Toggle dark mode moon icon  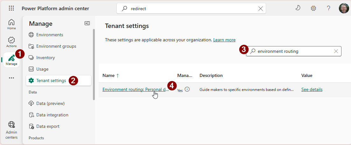pos(298,8)
